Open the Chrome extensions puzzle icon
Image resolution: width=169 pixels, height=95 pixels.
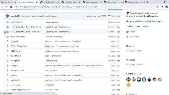[162, 7]
